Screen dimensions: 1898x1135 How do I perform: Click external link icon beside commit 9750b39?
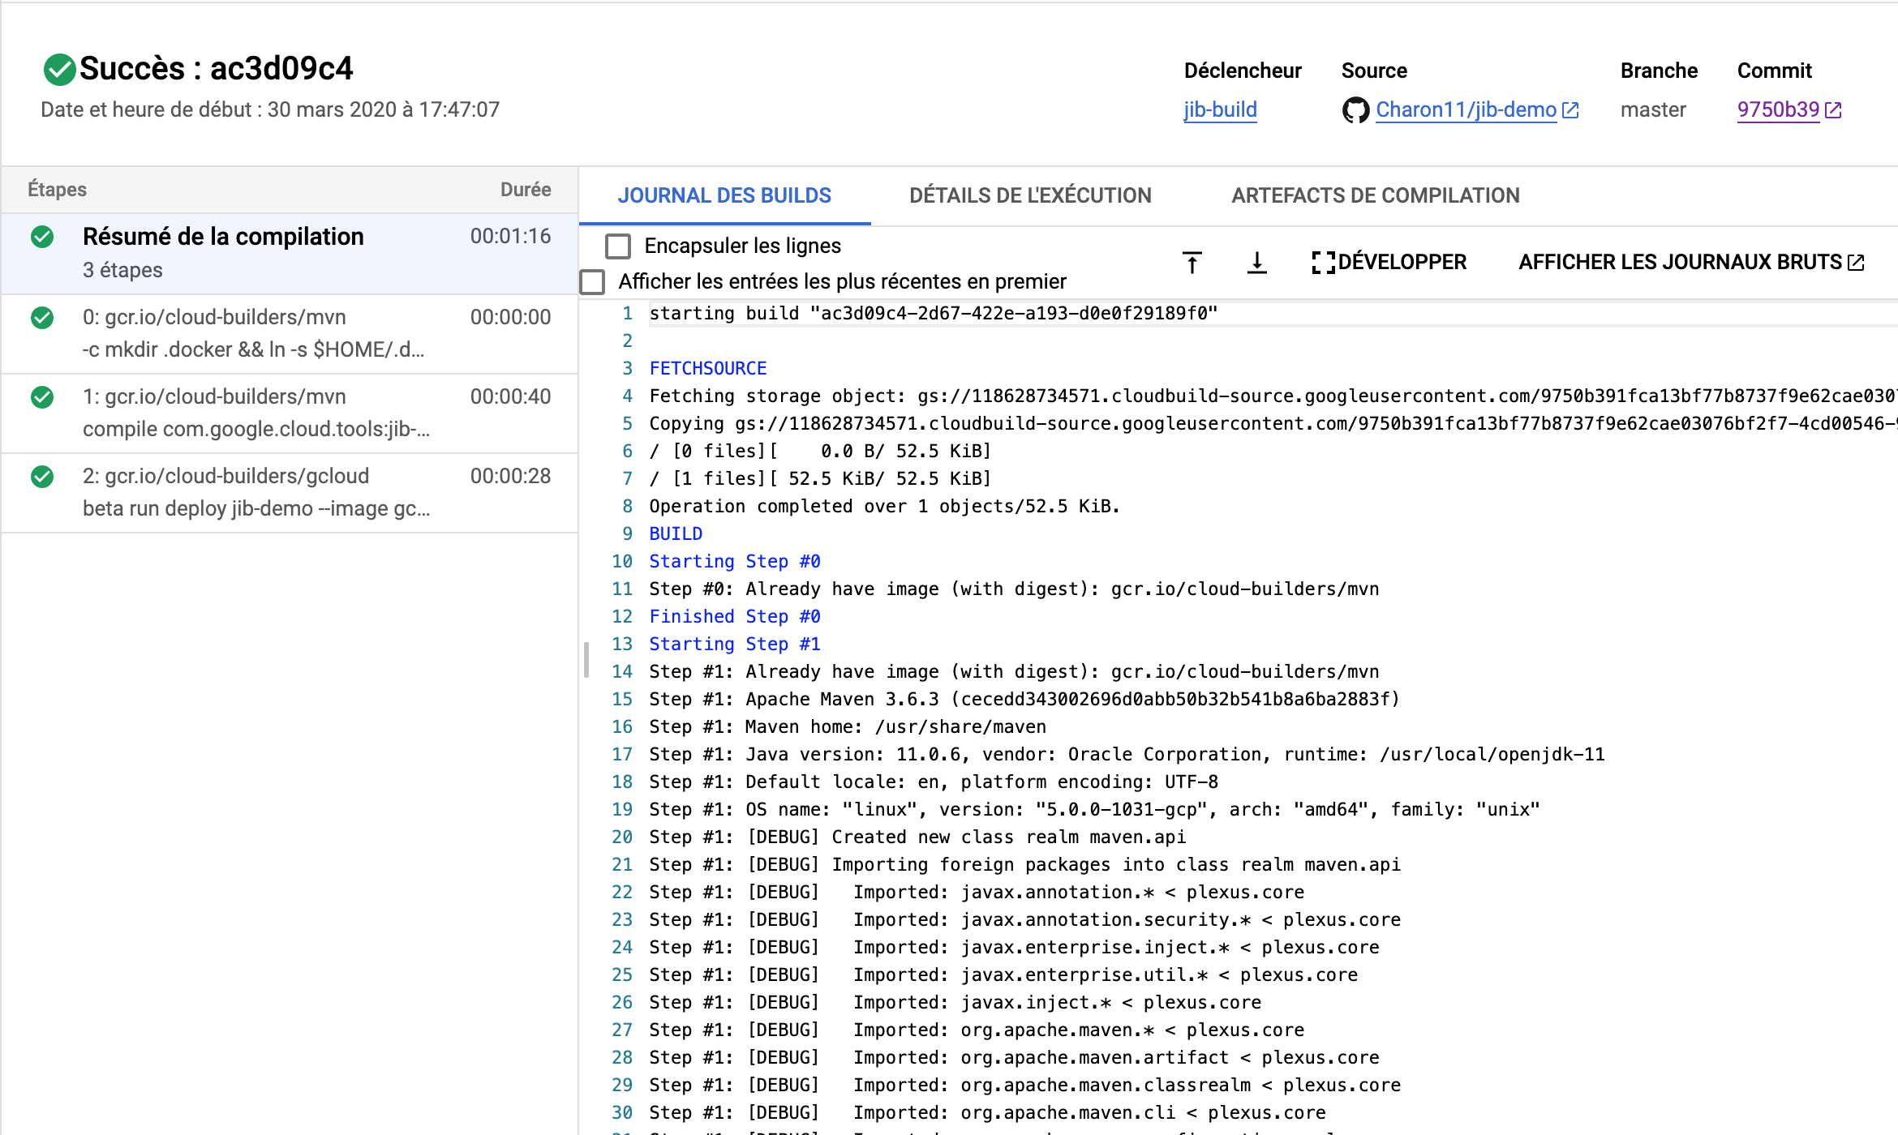click(x=1834, y=110)
